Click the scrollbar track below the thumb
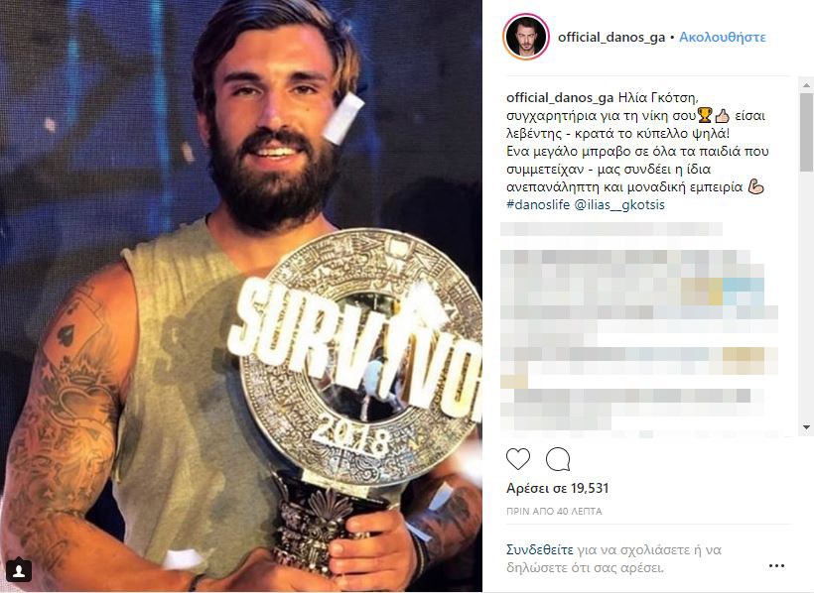Image resolution: width=814 pixels, height=593 pixels. click(806, 296)
